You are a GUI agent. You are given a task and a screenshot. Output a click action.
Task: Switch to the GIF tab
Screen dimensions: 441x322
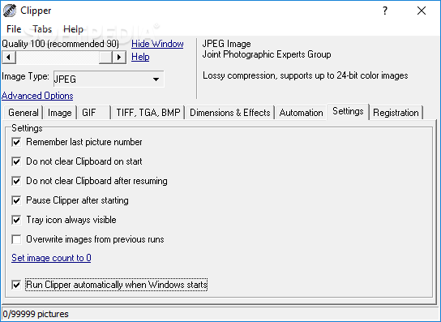coord(94,113)
